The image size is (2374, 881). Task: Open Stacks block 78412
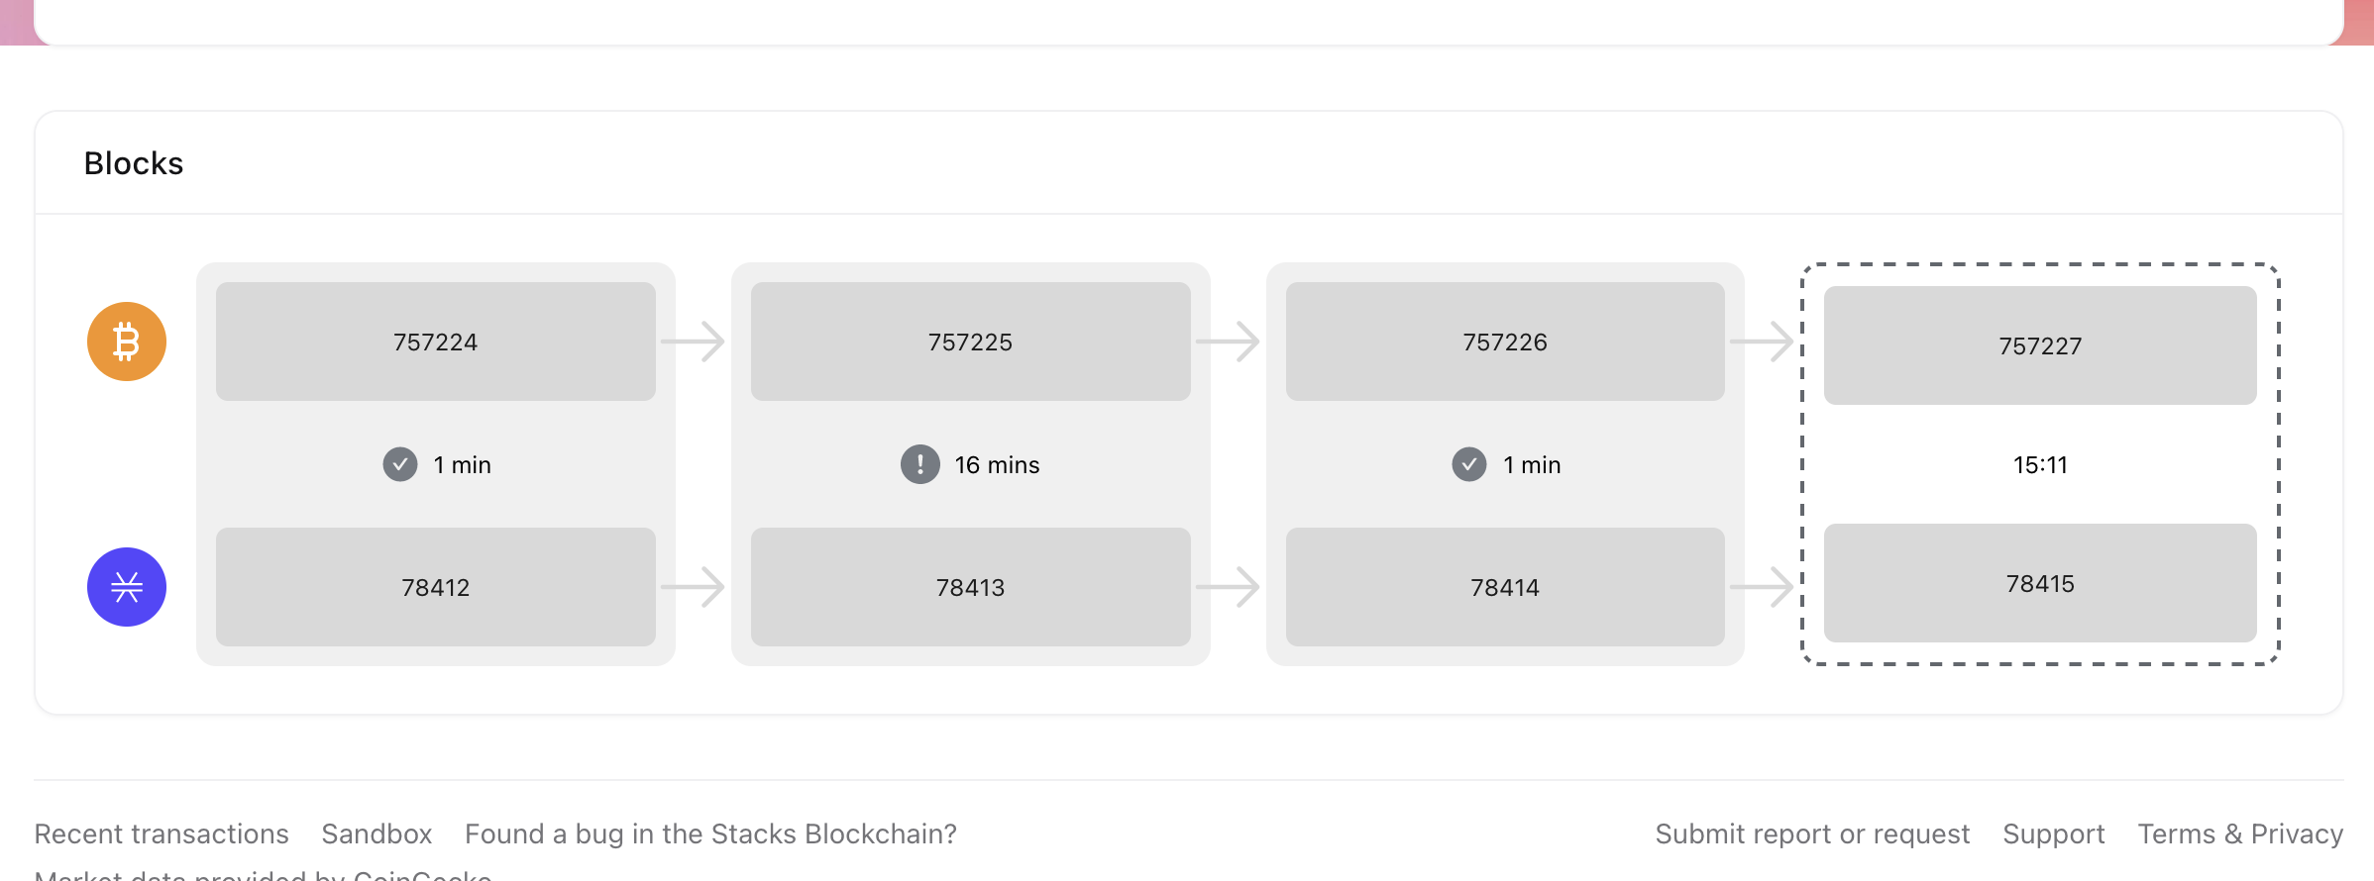[x=435, y=586]
